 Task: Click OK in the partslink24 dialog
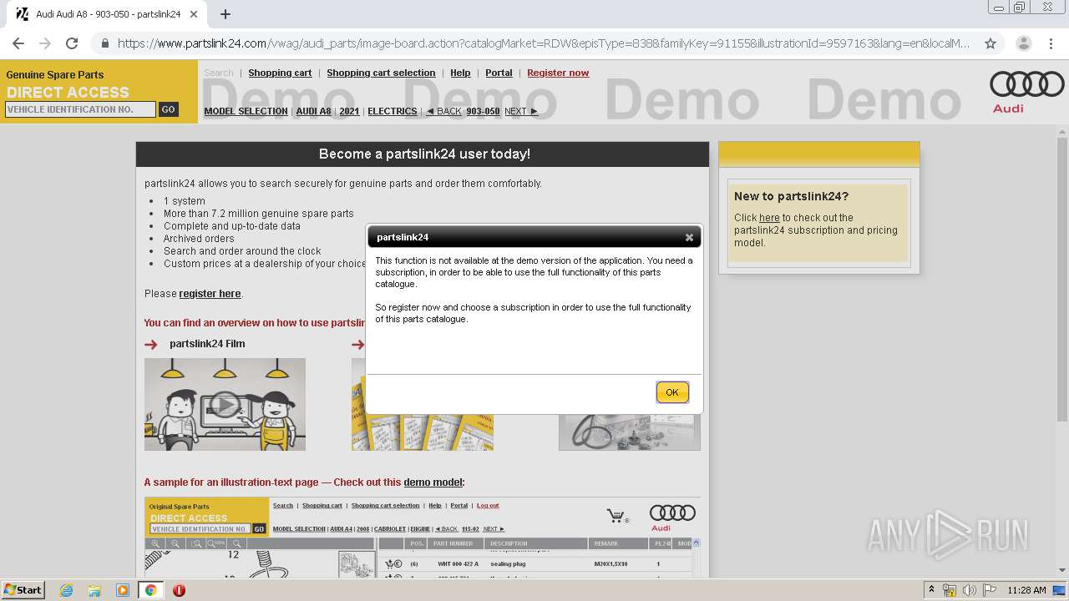coord(672,392)
